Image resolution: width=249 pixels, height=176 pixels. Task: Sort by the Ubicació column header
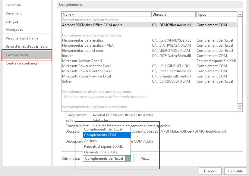[173, 14]
